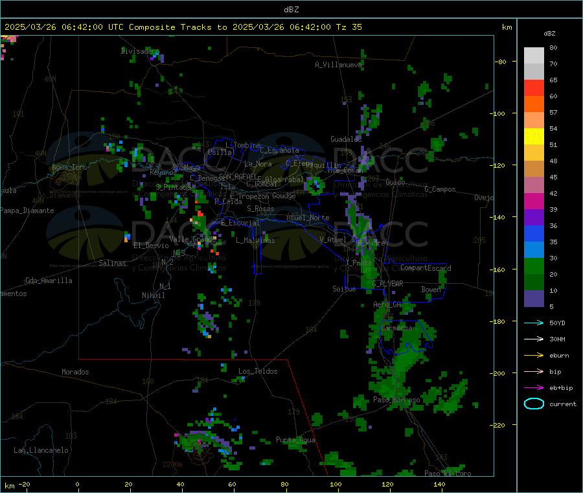The height and width of the screenshot is (493, 583).
Task: Select the slate purple 10–5 dBZ legend band
Action: [x=534, y=298]
